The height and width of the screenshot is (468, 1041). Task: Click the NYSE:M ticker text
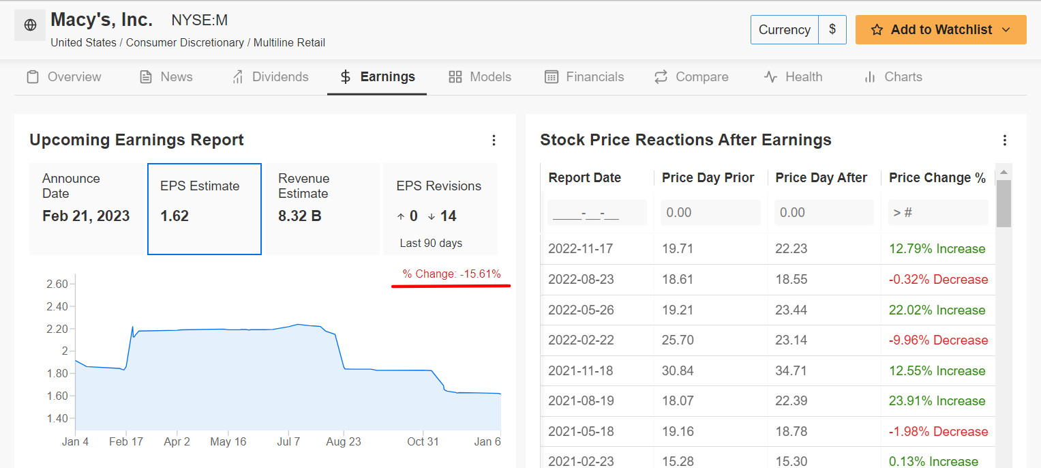[199, 20]
